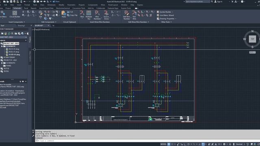Toggle object snap in status bar
This screenshot has width=260, height=146.
click(203, 144)
